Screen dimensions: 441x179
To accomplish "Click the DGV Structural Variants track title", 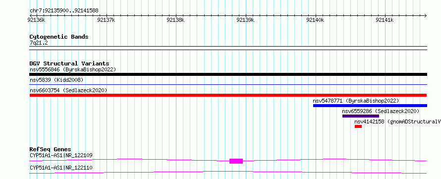I will point(69,63).
